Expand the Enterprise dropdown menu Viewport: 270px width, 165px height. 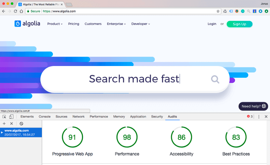pyautogui.click(x=116, y=24)
